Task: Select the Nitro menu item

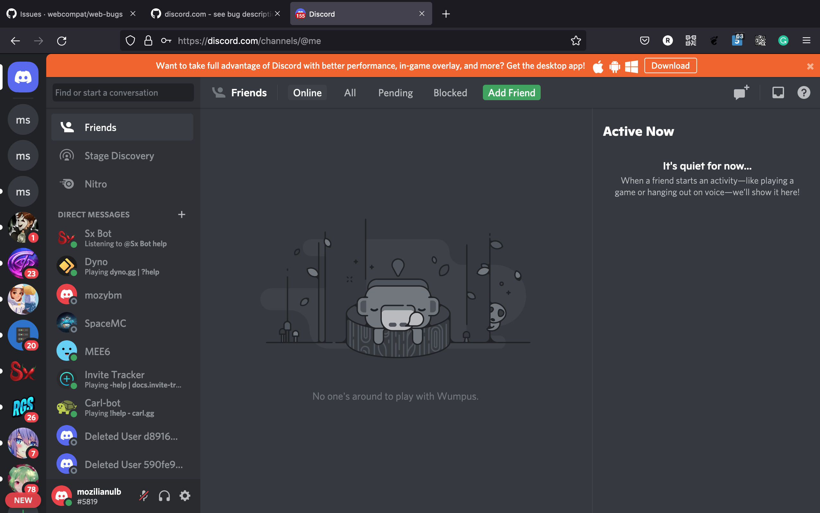Action: coord(96,184)
